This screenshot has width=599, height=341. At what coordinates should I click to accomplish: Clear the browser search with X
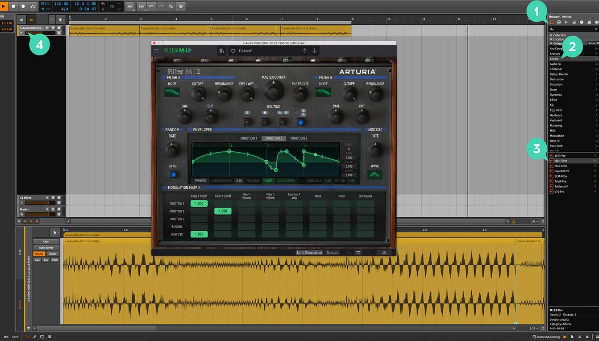[x=596, y=29]
